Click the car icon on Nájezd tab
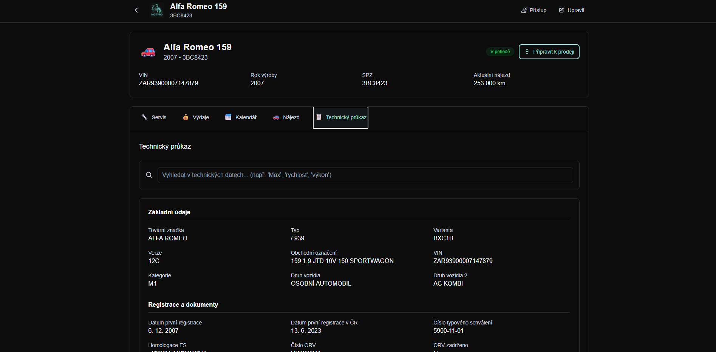Image resolution: width=716 pixels, height=352 pixels. coord(276,117)
